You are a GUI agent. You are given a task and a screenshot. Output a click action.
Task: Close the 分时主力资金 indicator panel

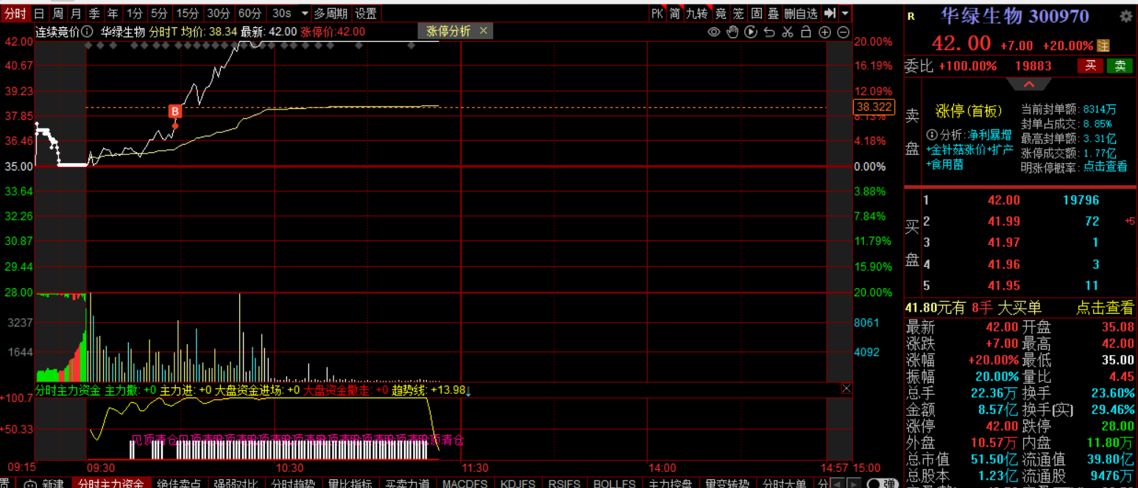(846, 388)
